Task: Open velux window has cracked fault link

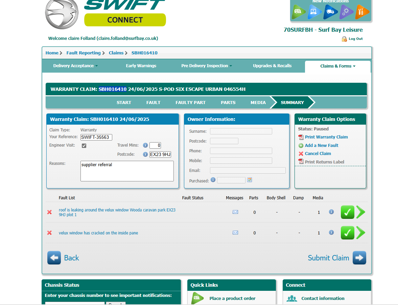Action: point(98,233)
